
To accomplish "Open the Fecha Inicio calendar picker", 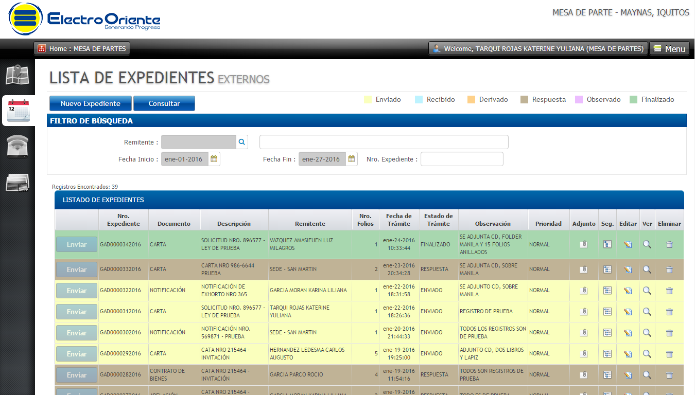I will pos(214,159).
